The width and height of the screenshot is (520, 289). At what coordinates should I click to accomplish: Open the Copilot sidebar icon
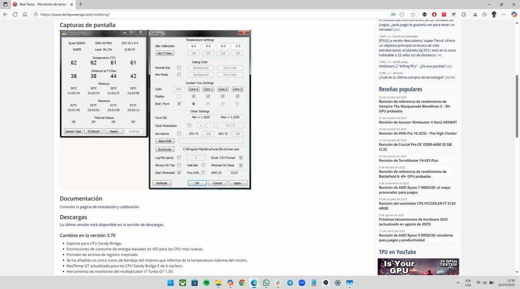tap(514, 14)
